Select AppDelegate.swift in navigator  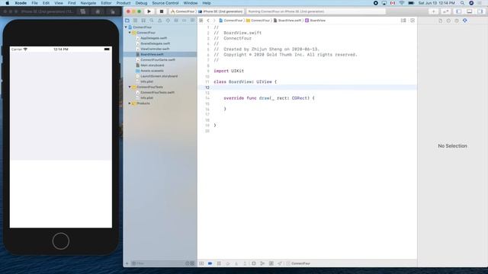(154, 38)
